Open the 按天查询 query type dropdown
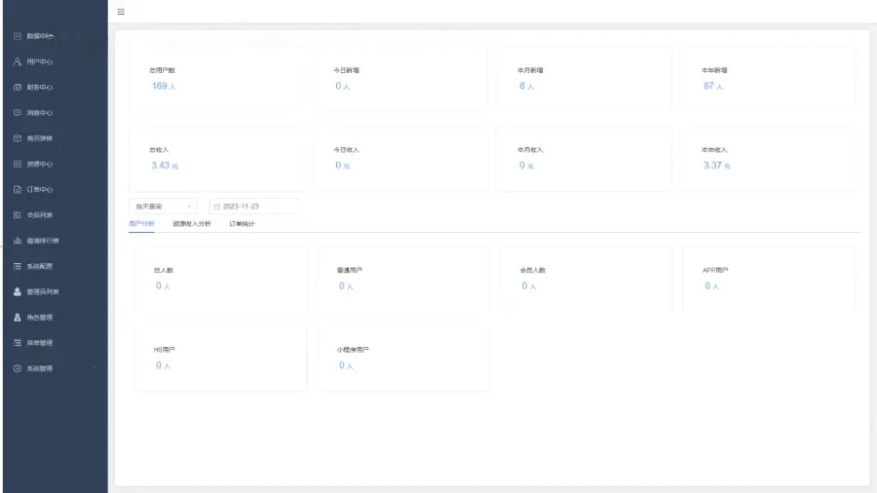This screenshot has height=493, width=877. (x=163, y=207)
